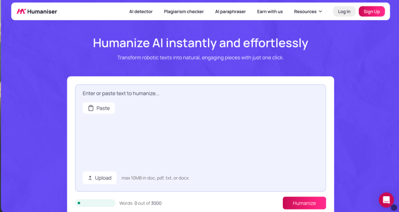This screenshot has height=212, width=399.
Task: Click the chevron next to Resources
Action: [320, 11]
